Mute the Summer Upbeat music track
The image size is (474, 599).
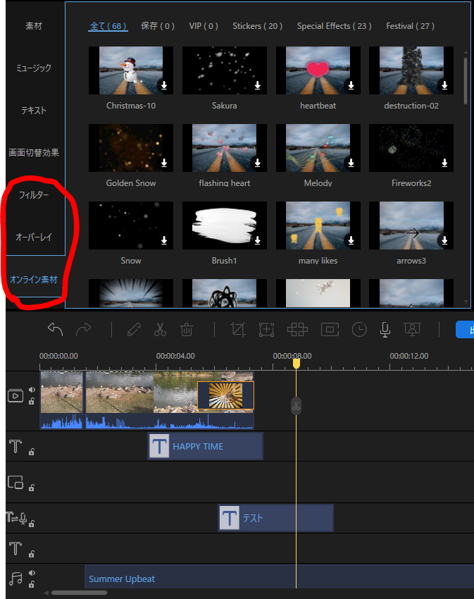[32, 573]
